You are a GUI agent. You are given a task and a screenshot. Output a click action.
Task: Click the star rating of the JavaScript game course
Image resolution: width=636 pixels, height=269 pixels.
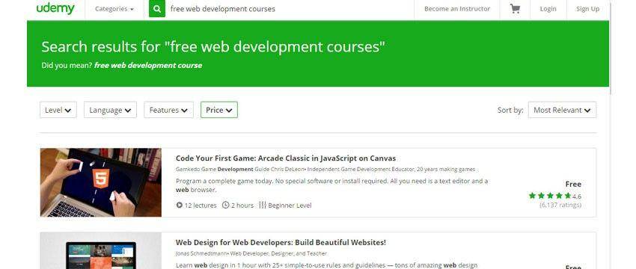tap(550, 196)
